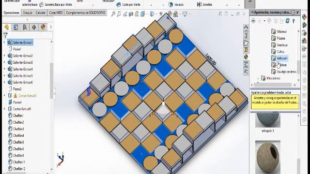Viewport: 310px width, 174px height.
Task: Select Saliente-Extruir1 in feature tree
Action: [20, 43]
